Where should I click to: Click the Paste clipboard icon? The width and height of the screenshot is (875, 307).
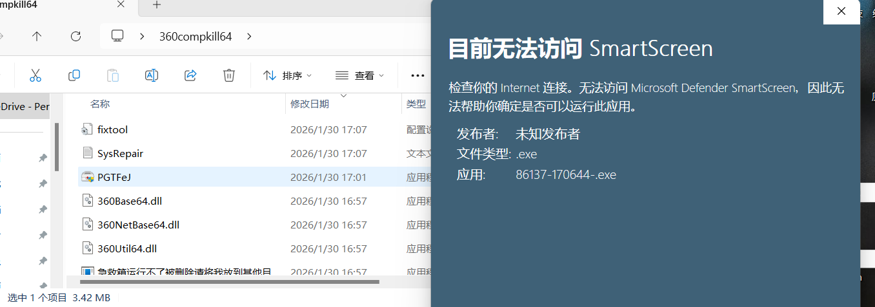pos(113,75)
